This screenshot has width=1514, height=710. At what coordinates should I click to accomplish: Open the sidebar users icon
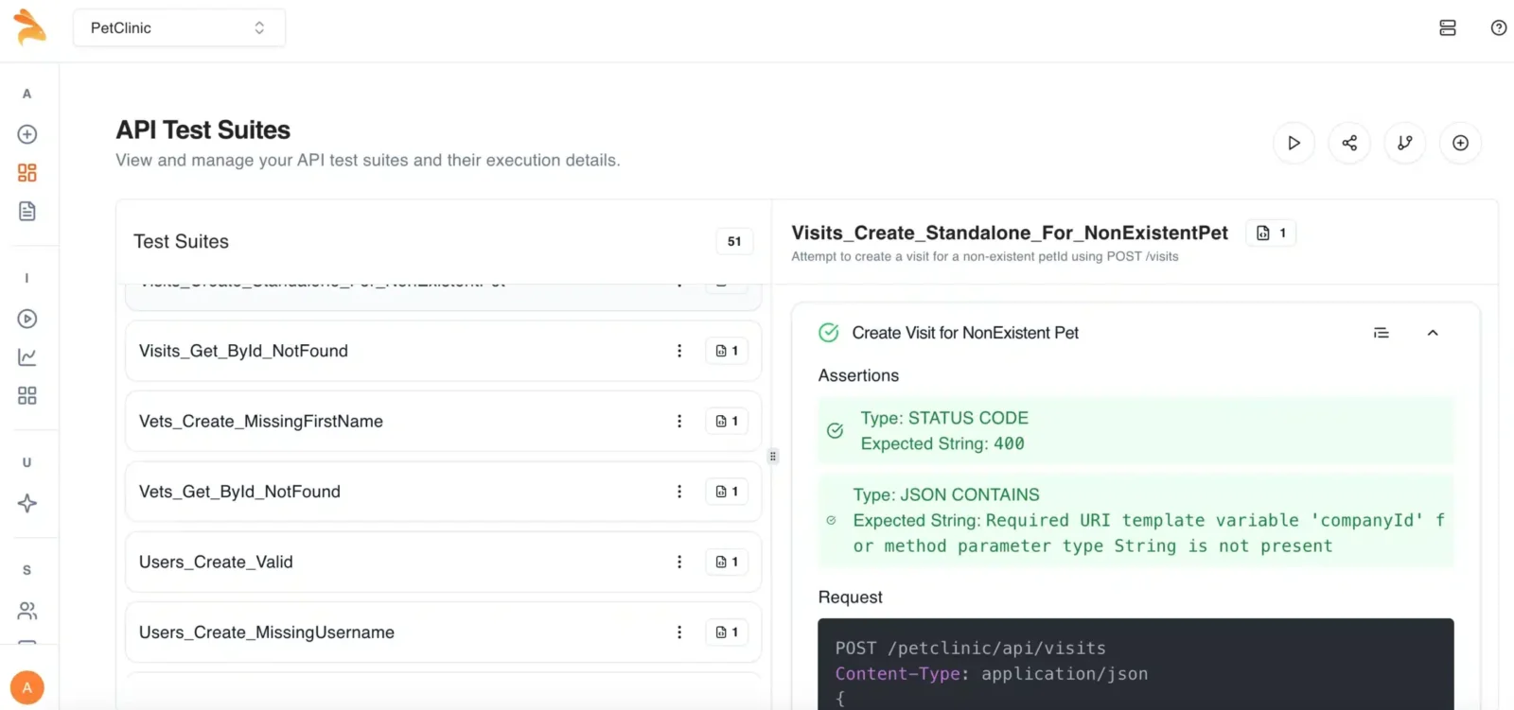27,611
